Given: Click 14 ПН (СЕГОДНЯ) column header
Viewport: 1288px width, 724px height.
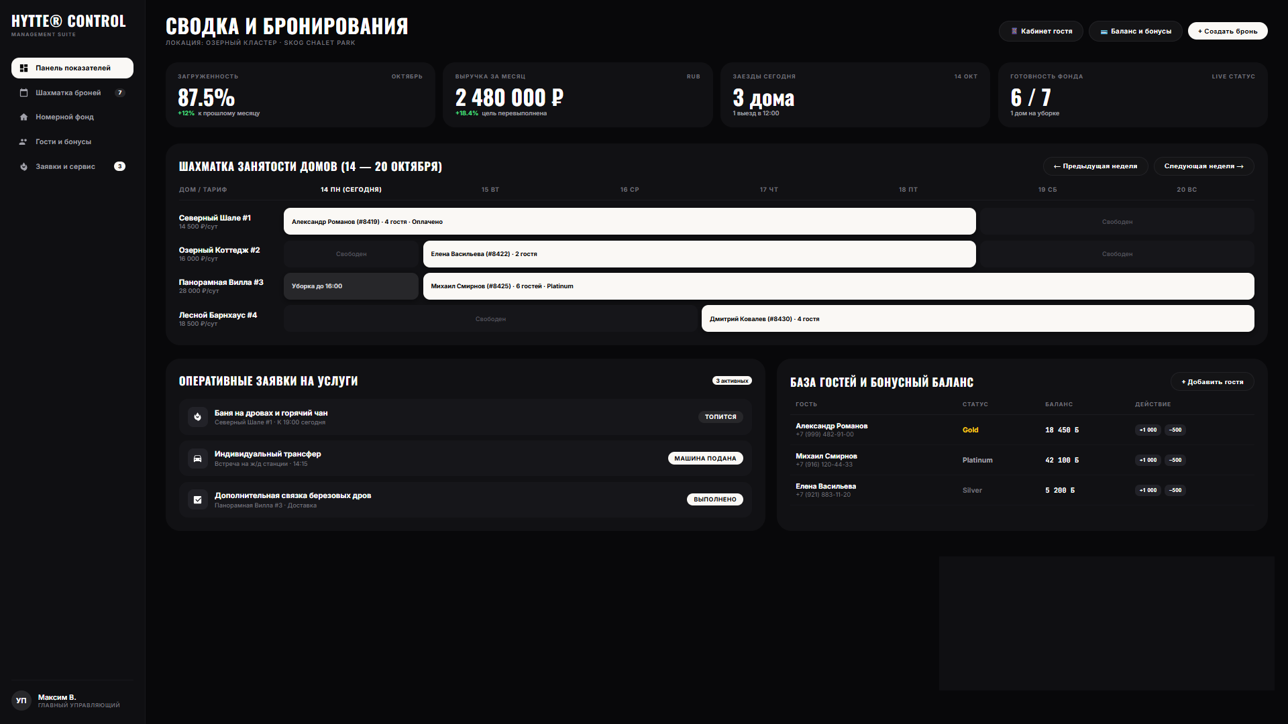Looking at the screenshot, I should coord(351,190).
